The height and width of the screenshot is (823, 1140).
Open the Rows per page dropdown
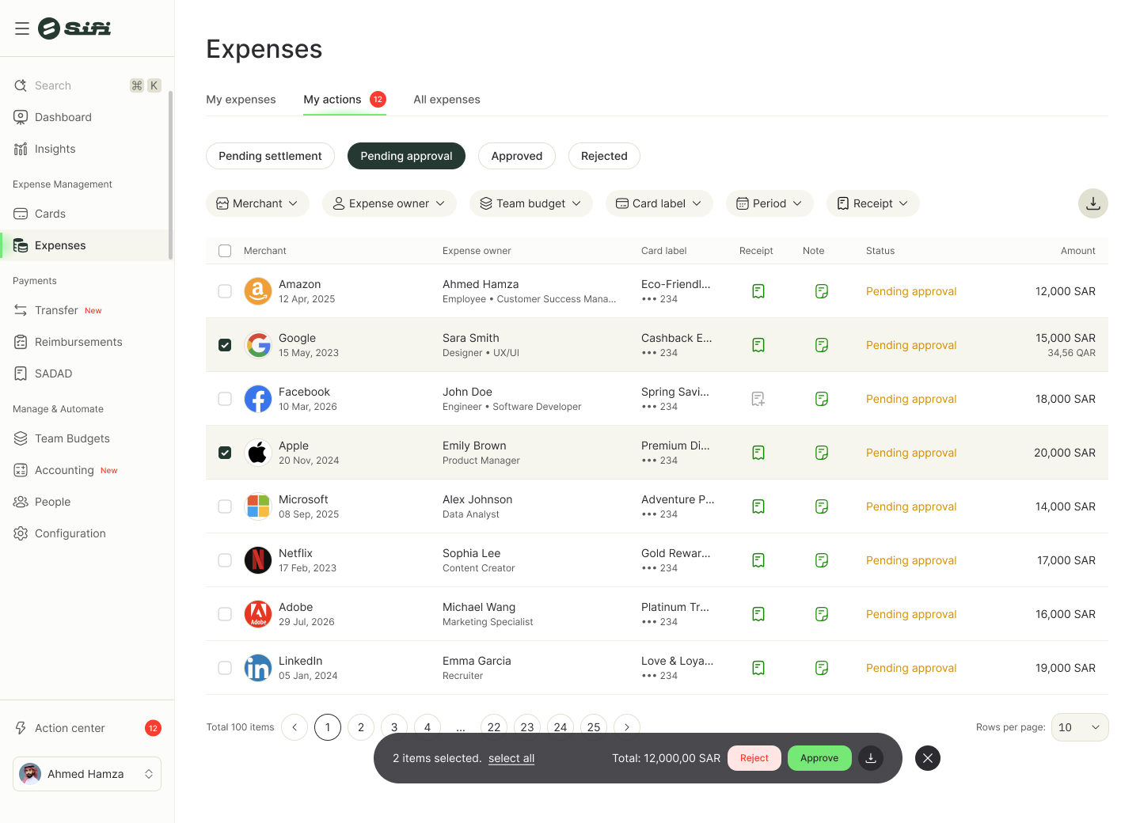coord(1079,727)
